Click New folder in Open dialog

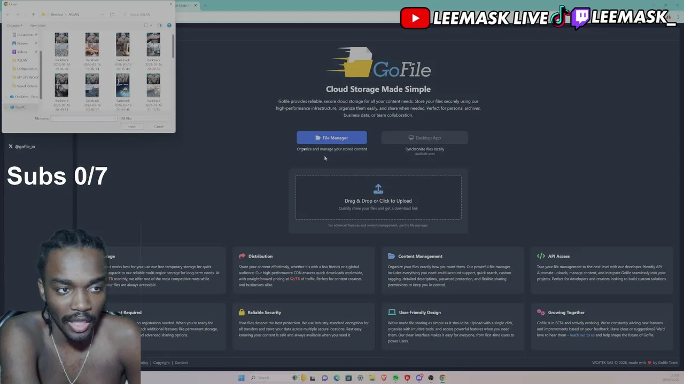click(x=38, y=26)
